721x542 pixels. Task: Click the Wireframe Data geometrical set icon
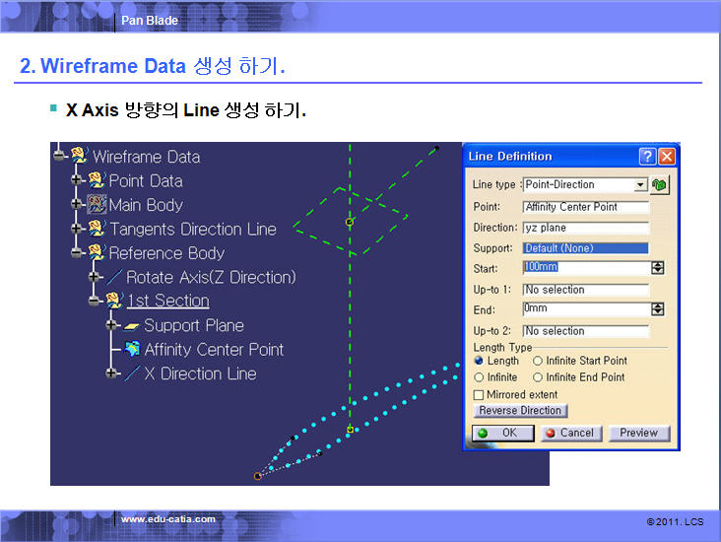click(79, 157)
